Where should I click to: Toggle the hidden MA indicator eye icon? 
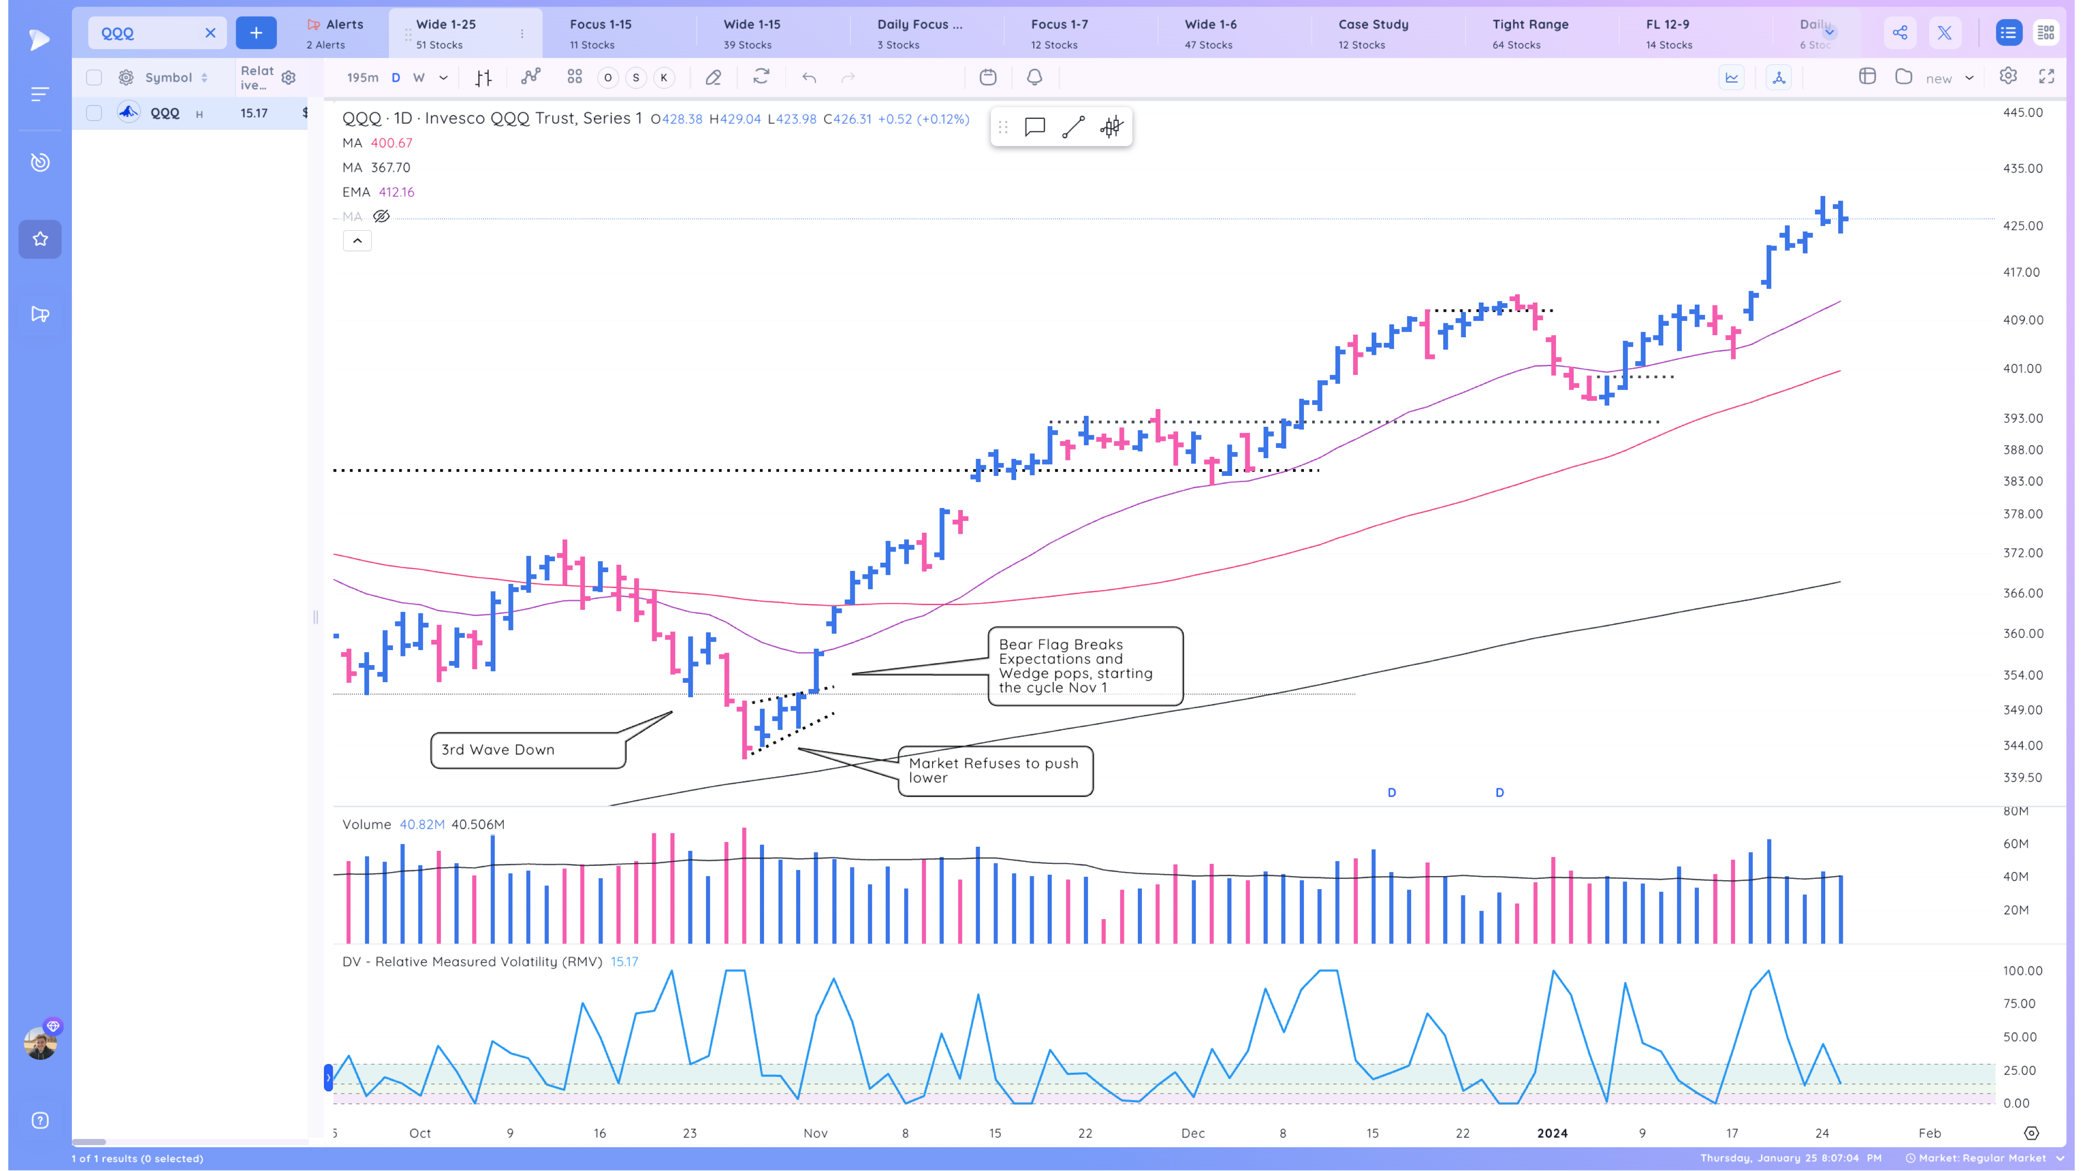point(381,217)
